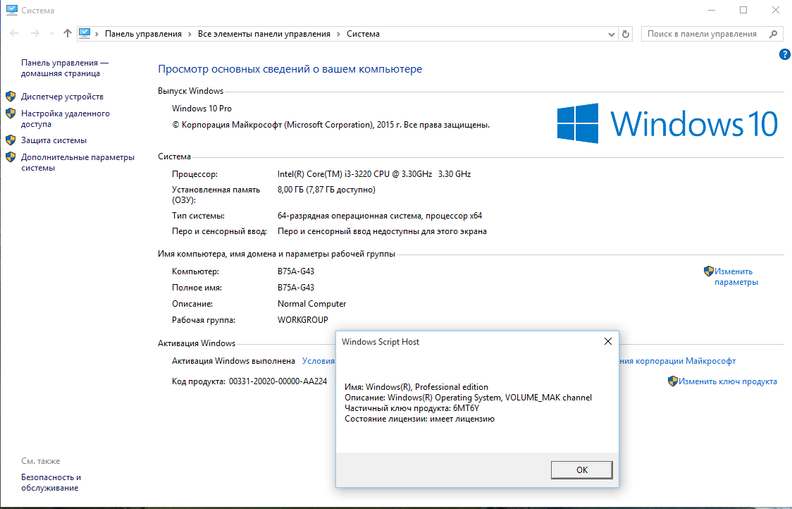Screen dimensions: 792x509
Task: Click shield icon beside 'Защита системы'
Action: (x=11, y=140)
